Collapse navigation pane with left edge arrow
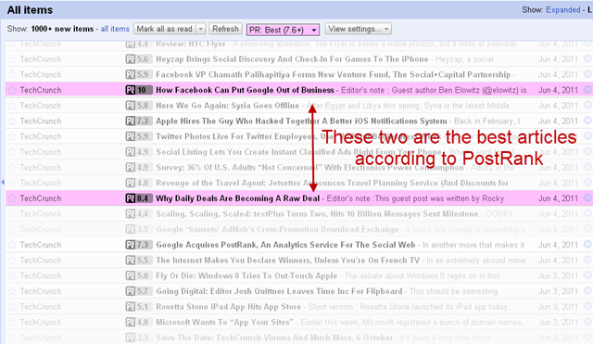Image resolution: width=593 pixels, height=344 pixels. tap(3, 183)
